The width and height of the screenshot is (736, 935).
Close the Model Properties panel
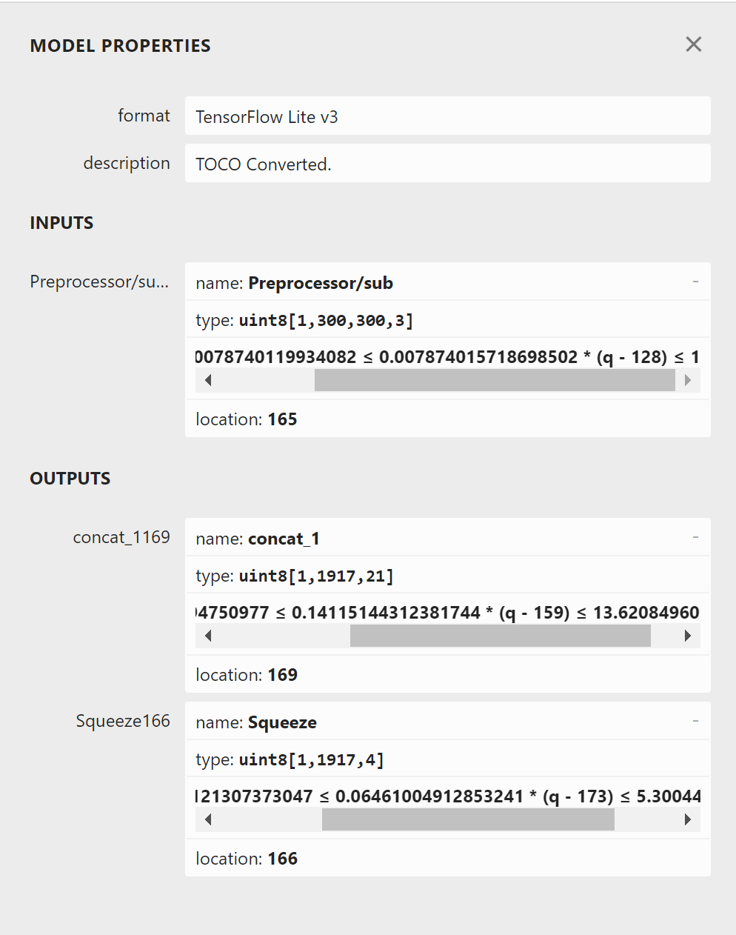[693, 44]
